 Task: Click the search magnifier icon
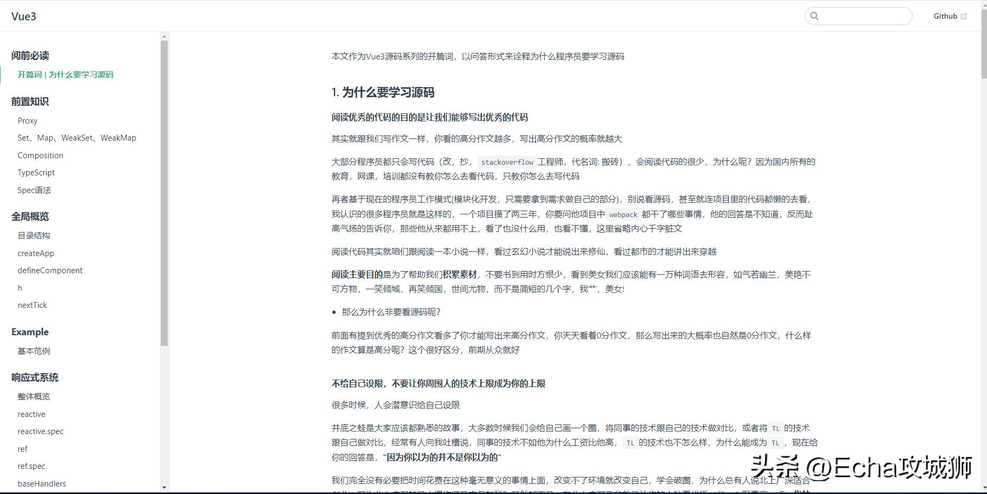click(814, 16)
